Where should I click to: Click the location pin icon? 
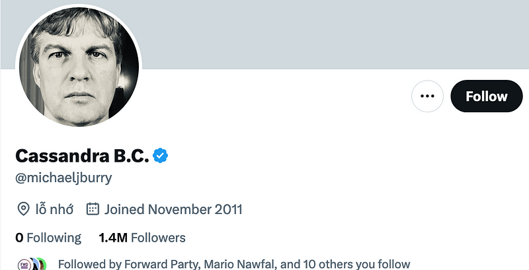pyautogui.click(x=23, y=210)
